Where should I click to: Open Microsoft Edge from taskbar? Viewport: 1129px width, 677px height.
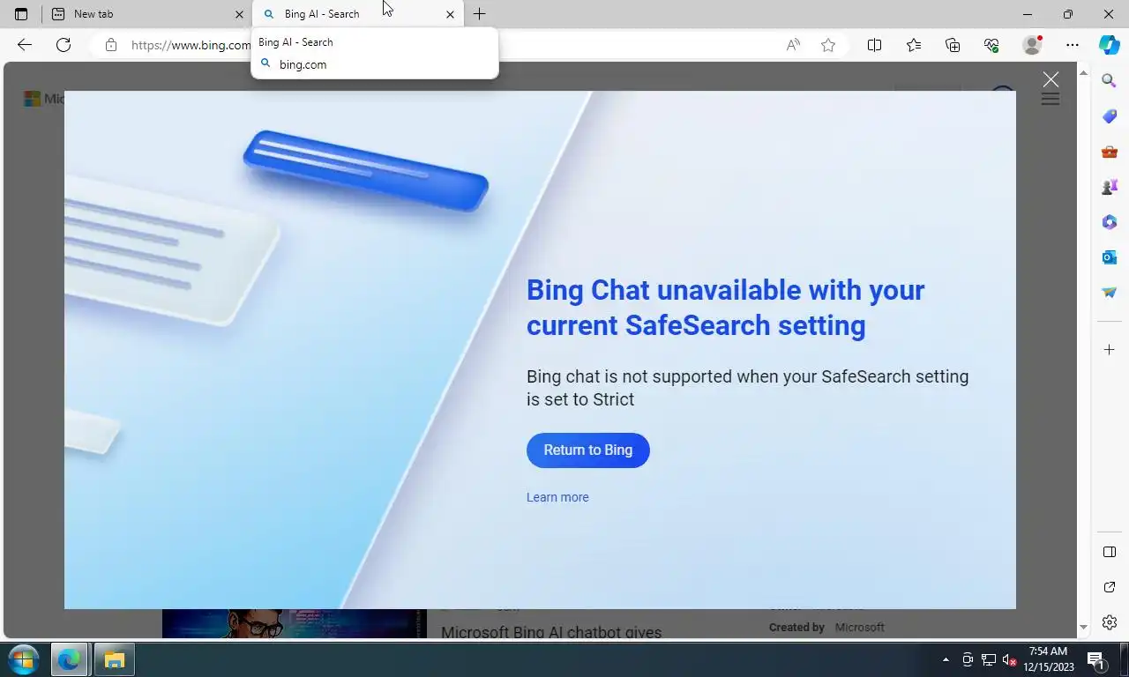(x=69, y=659)
